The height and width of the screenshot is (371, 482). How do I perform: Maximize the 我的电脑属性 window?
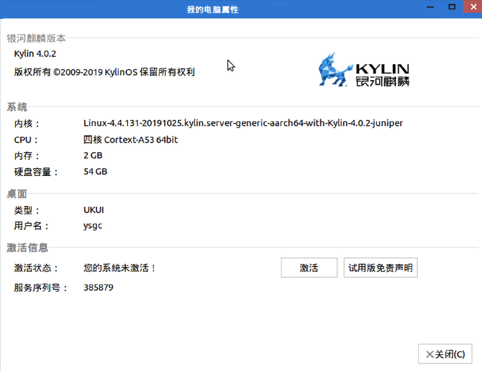click(452, 7)
